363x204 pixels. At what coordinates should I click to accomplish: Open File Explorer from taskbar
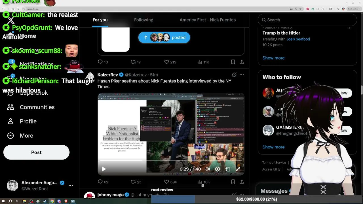(x=24, y=201)
